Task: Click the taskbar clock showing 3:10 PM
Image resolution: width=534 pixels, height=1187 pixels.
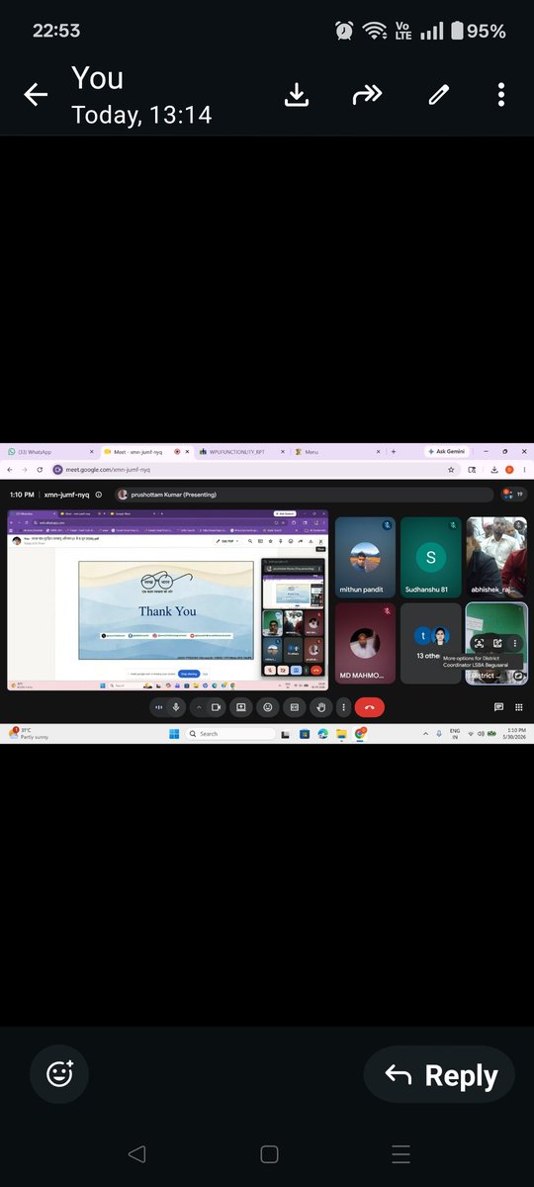Action: tap(513, 734)
